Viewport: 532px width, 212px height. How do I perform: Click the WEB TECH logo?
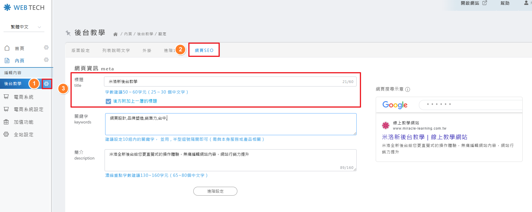tap(24, 8)
